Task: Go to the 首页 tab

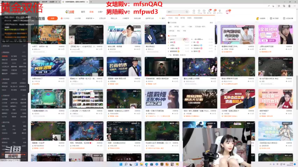Action: tap(83, 12)
